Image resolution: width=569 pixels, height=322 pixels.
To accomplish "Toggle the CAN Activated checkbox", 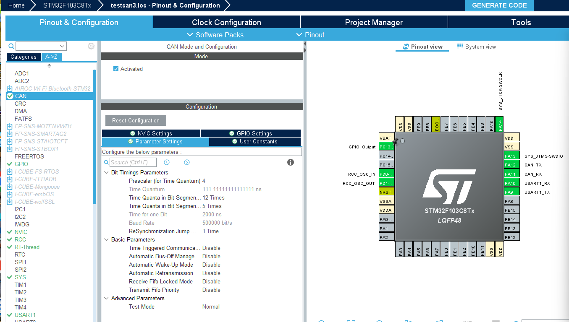I will coord(116,69).
